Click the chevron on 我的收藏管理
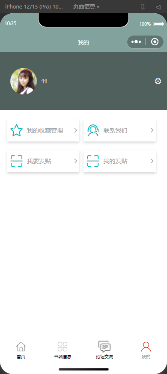Viewport: 167px width, 374px height. (75, 130)
